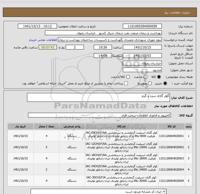200x194 pixels.
Task: Click the deadline time field 10:30
Action: 103,47
